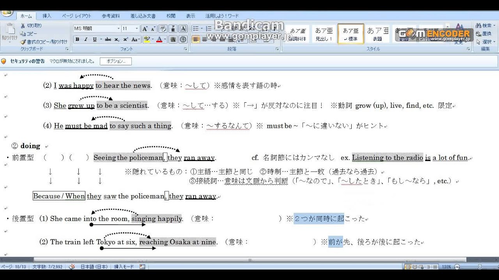Viewport: 499px width, 280px height.
Task: Click the Clear Formatting eraser icon
Action: click(163, 29)
